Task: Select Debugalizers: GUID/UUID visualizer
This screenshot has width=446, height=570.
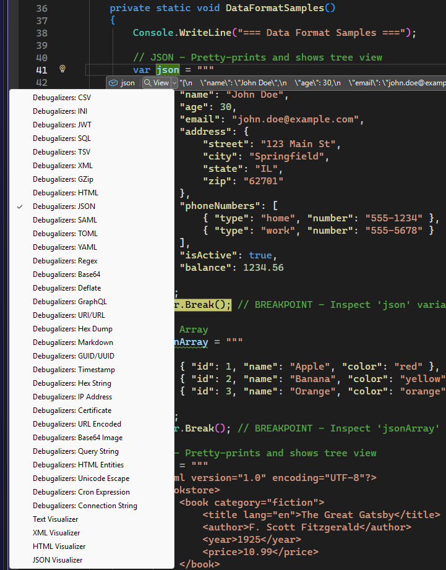Action: click(x=92, y=356)
